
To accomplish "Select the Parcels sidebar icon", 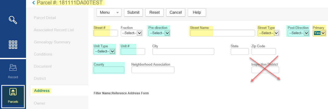I will tap(13, 96).
